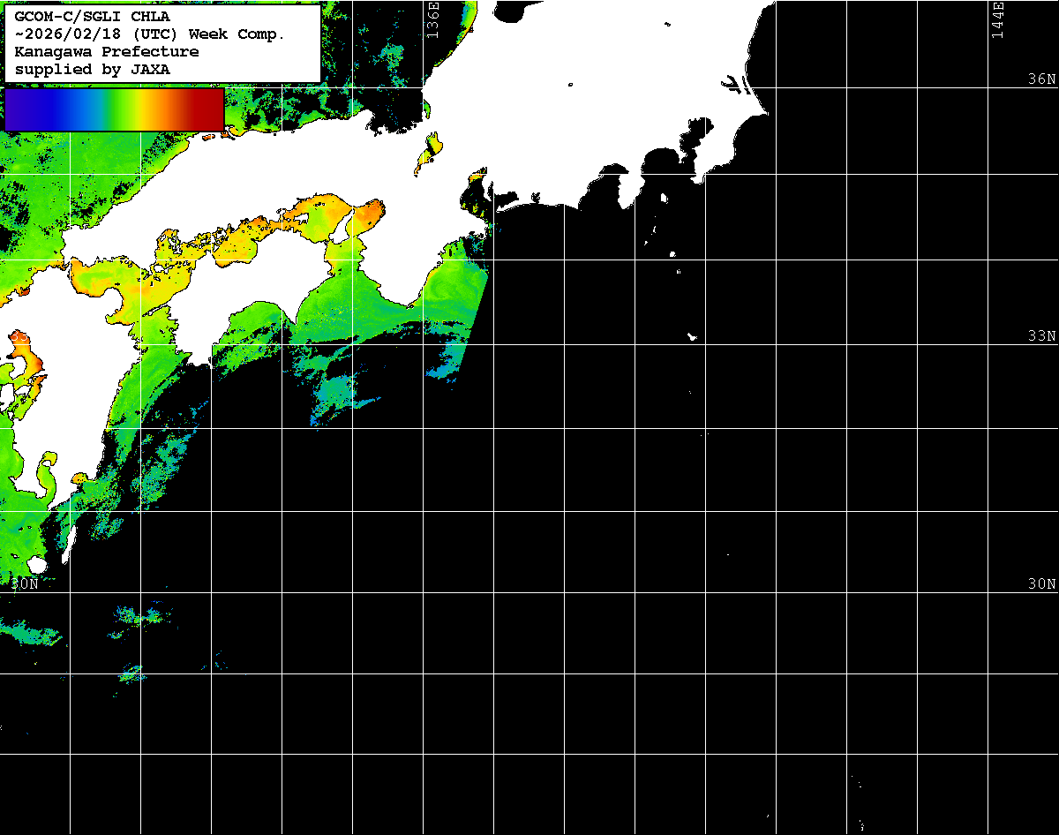Click the 144E longitude label
The height and width of the screenshot is (835, 1059).
point(997,19)
